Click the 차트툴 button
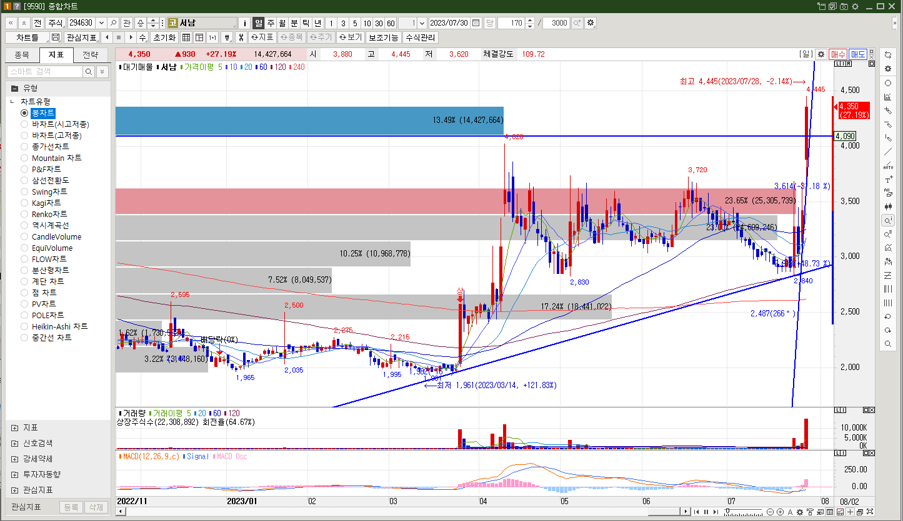Image resolution: width=903 pixels, height=521 pixels. [27, 37]
